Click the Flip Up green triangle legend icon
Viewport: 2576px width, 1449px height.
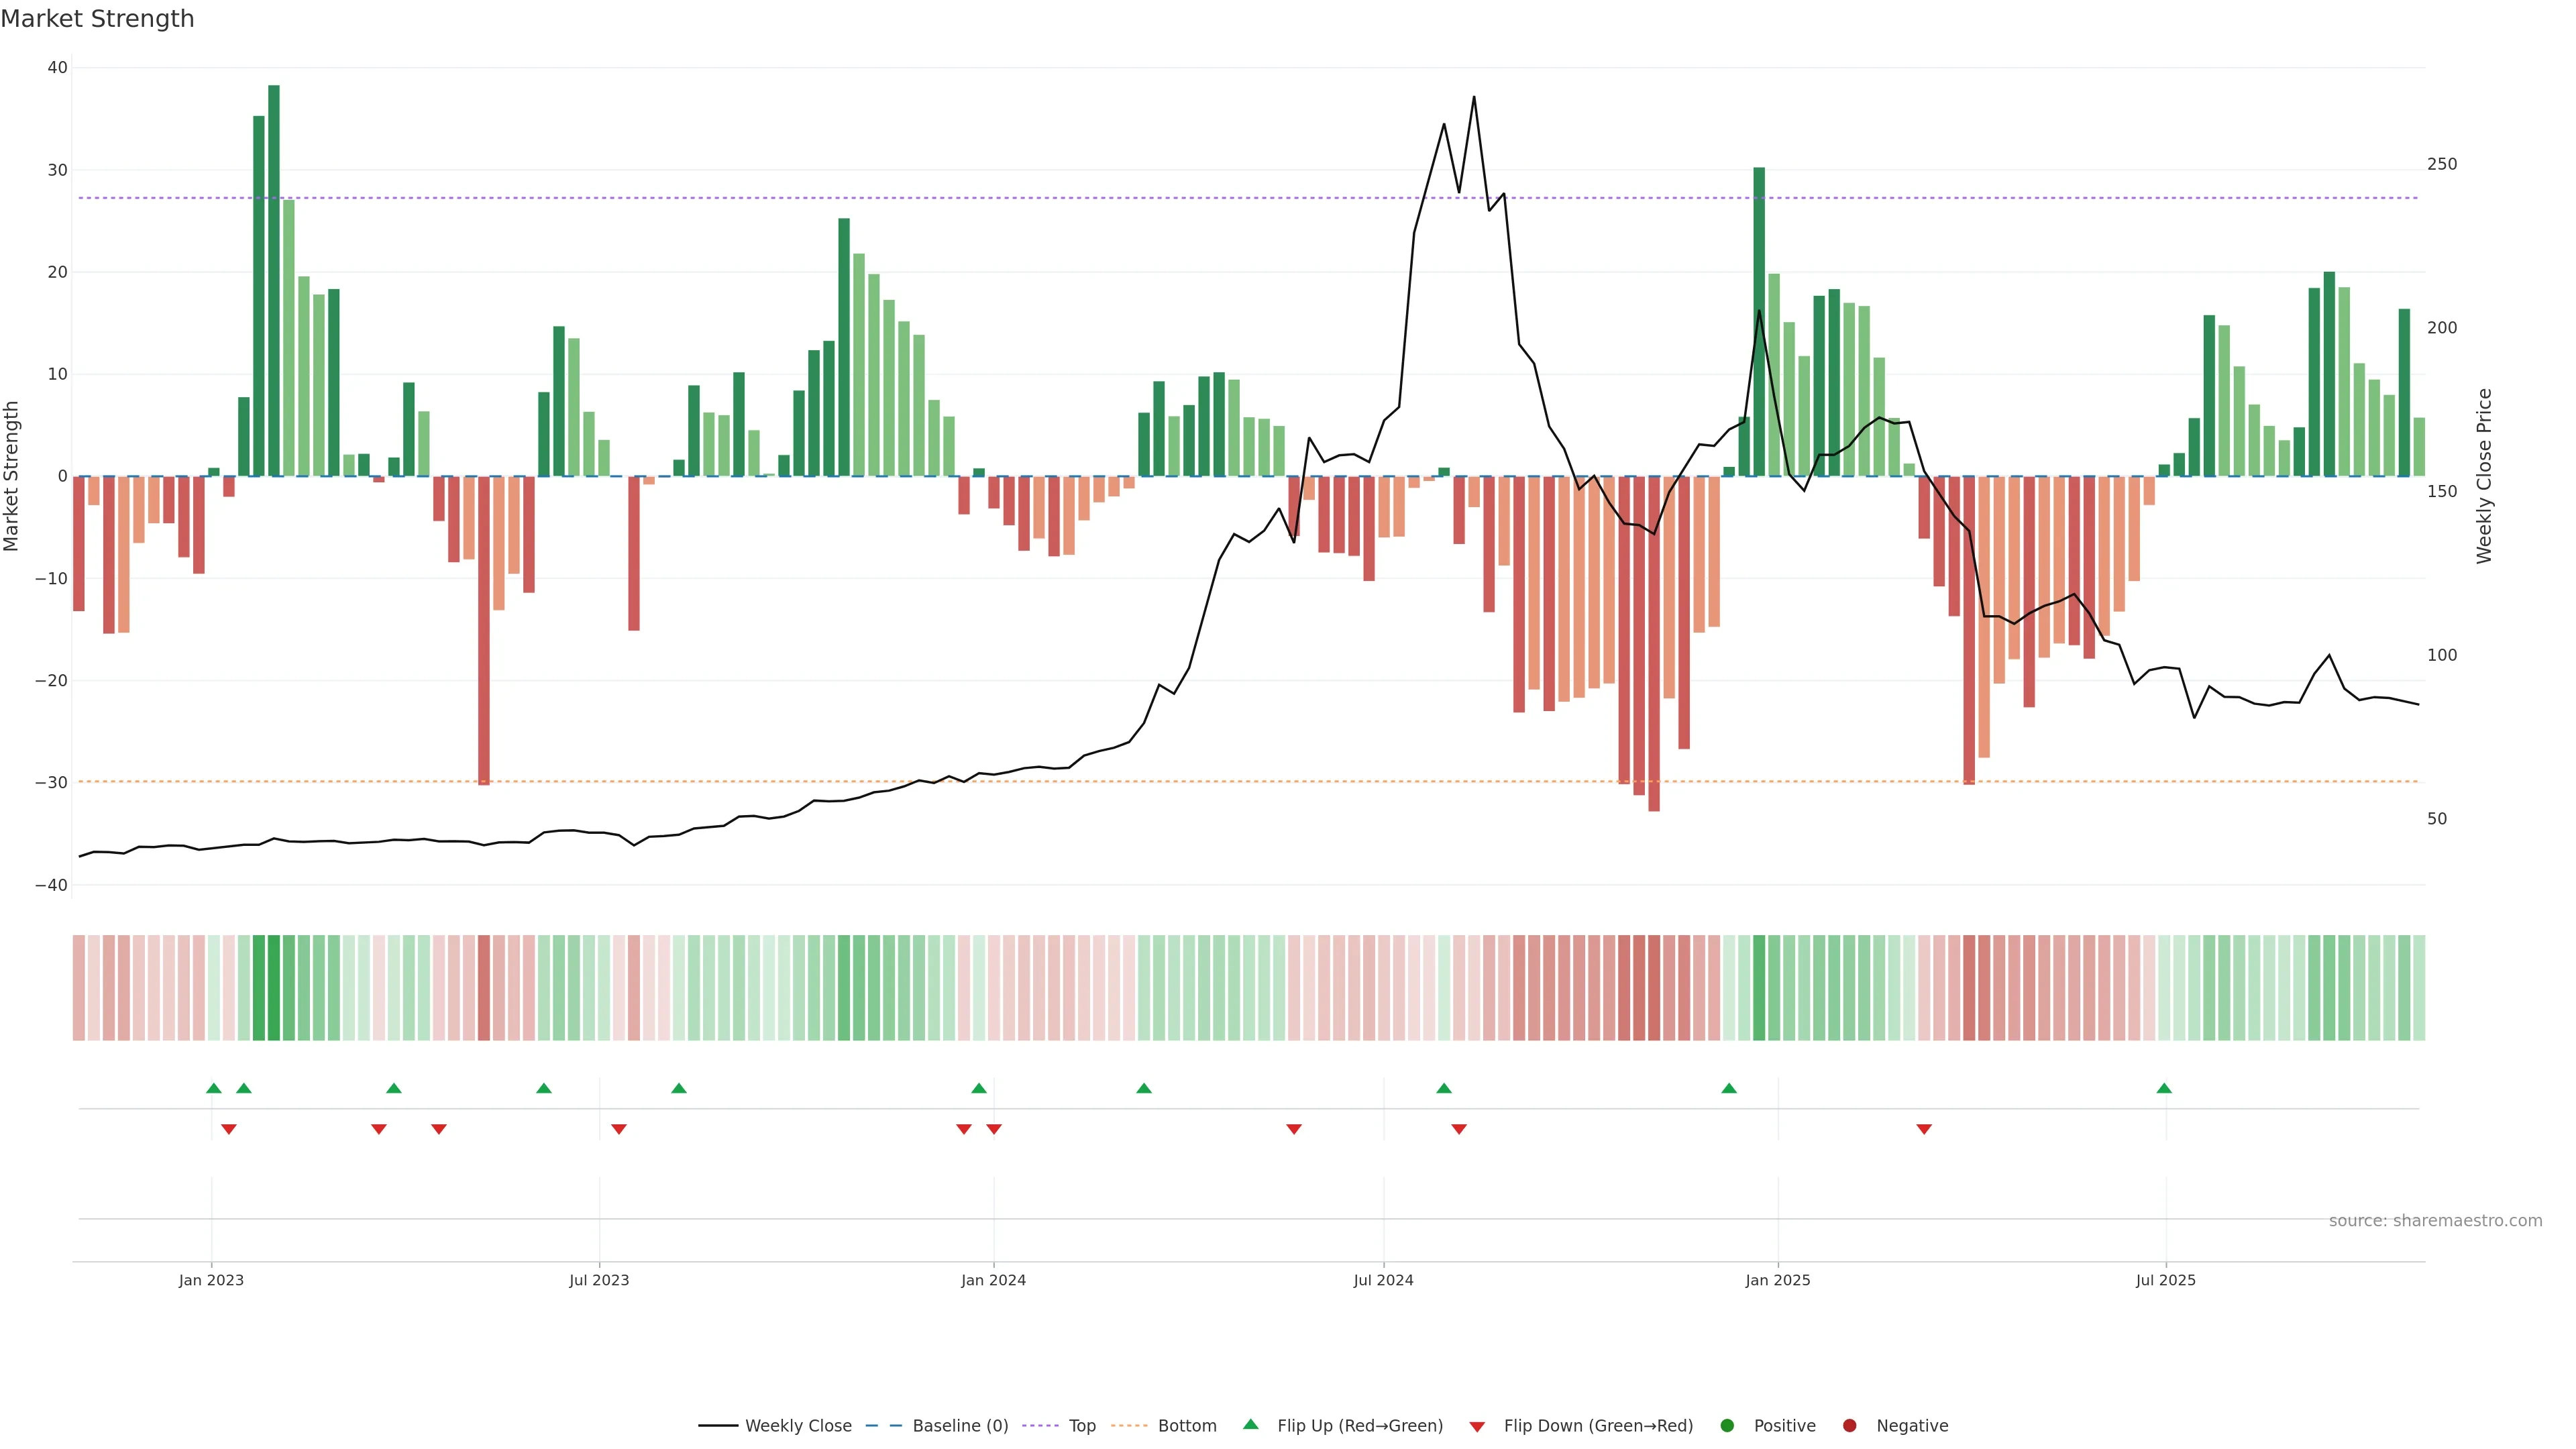[1250, 1425]
